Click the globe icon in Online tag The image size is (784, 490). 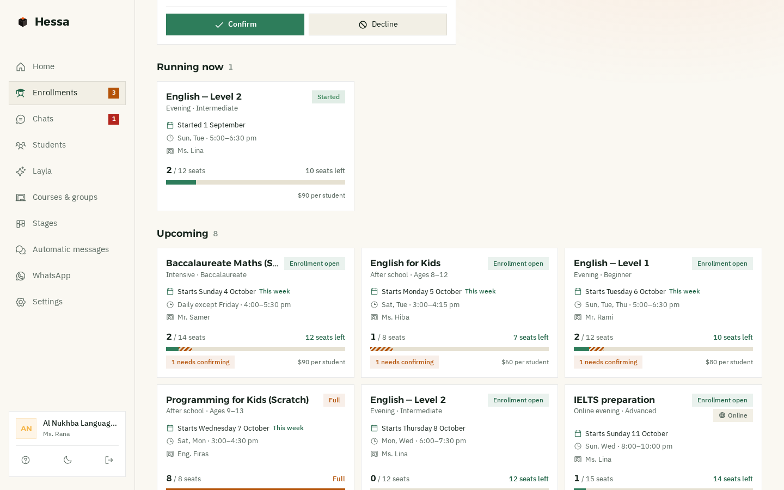pos(722,415)
